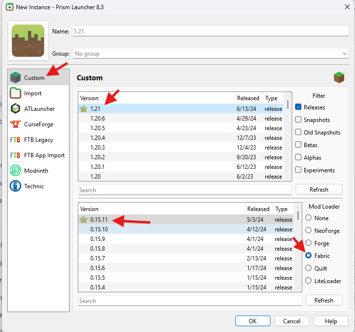Select the Custom sidebar entry
Viewport: 355px width, 332px height.
[x=38, y=77]
